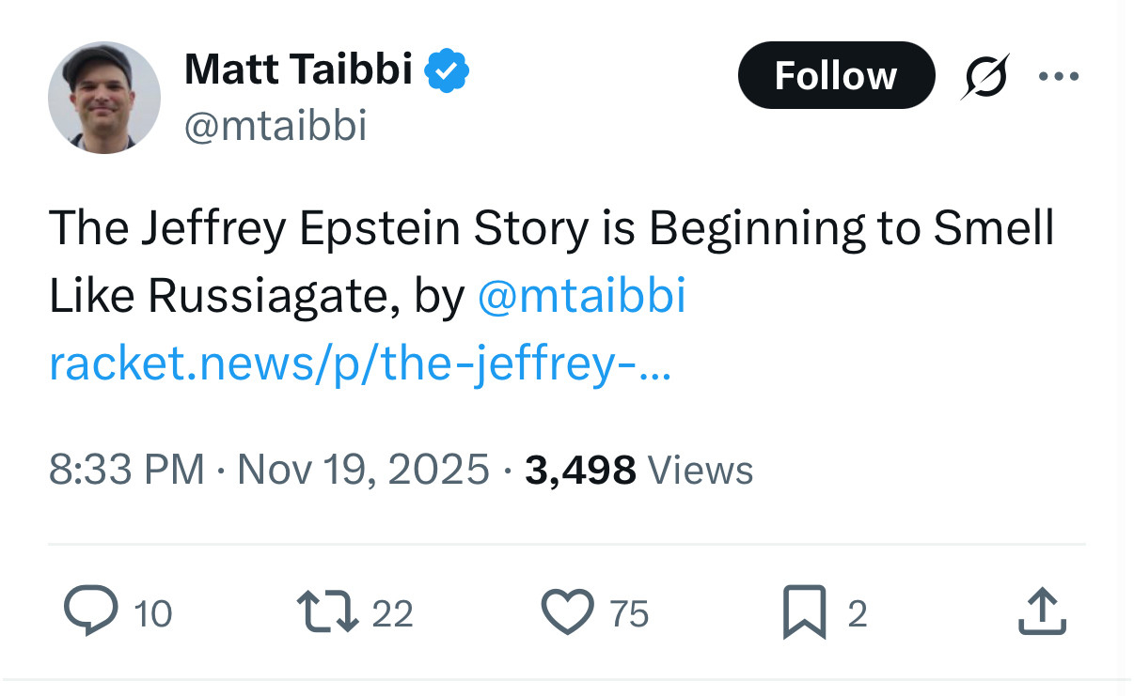Image resolution: width=1134 pixels, height=696 pixels.
Task: Open the three-dot more options menu
Action: [1059, 76]
